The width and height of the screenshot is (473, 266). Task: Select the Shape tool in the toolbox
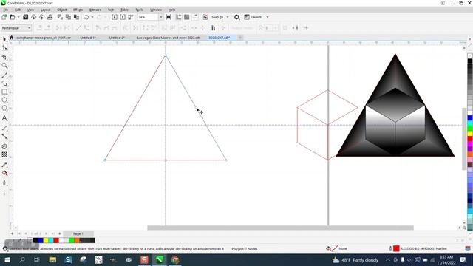coord(4,48)
